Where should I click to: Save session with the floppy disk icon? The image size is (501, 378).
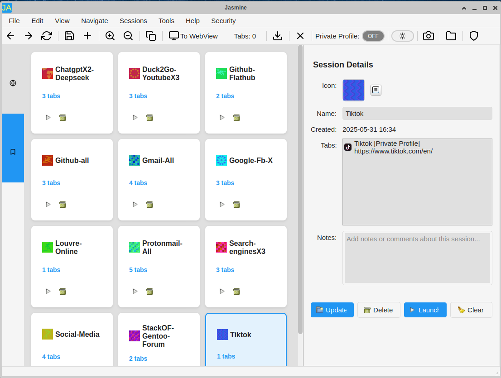pyautogui.click(x=69, y=36)
